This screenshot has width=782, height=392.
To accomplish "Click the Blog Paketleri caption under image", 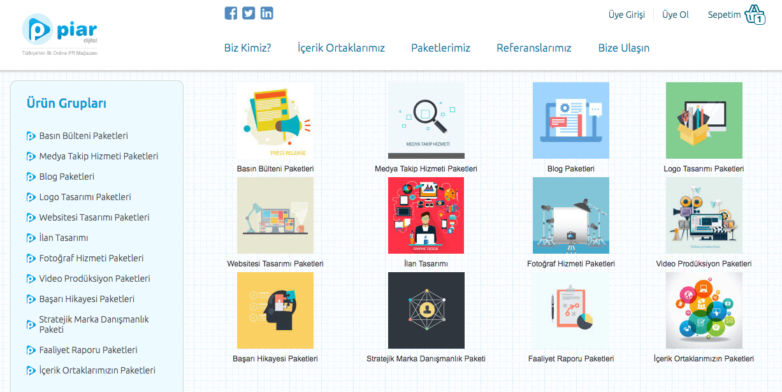I will [x=570, y=169].
